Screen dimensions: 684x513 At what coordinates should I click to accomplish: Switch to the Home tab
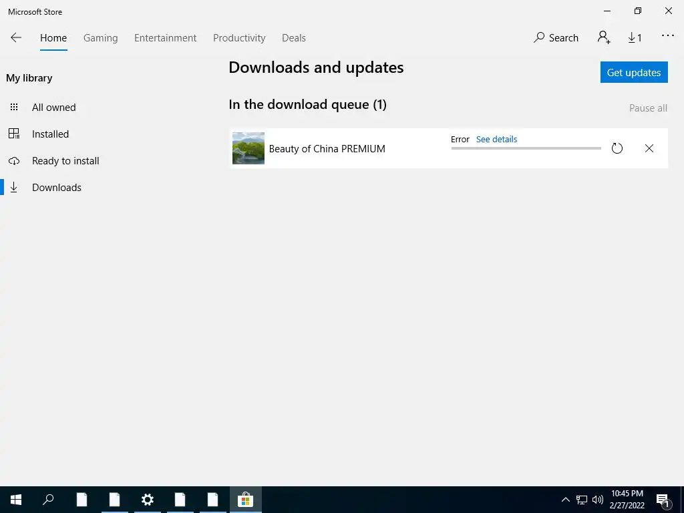[x=53, y=38]
